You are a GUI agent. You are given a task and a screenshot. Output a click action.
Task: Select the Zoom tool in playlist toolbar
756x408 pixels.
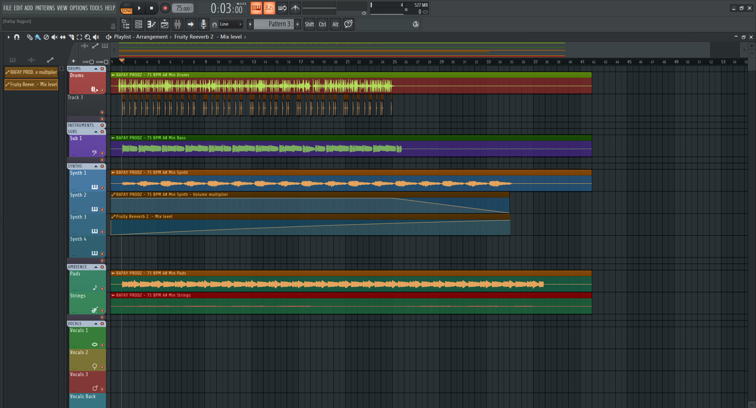(87, 37)
